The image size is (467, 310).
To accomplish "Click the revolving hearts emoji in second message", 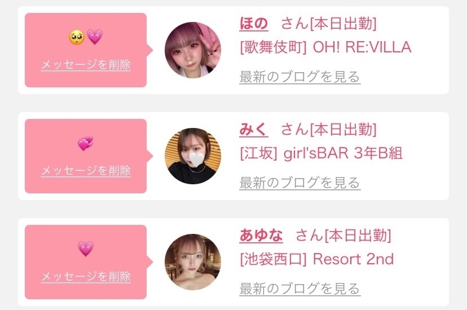I will point(86,143).
